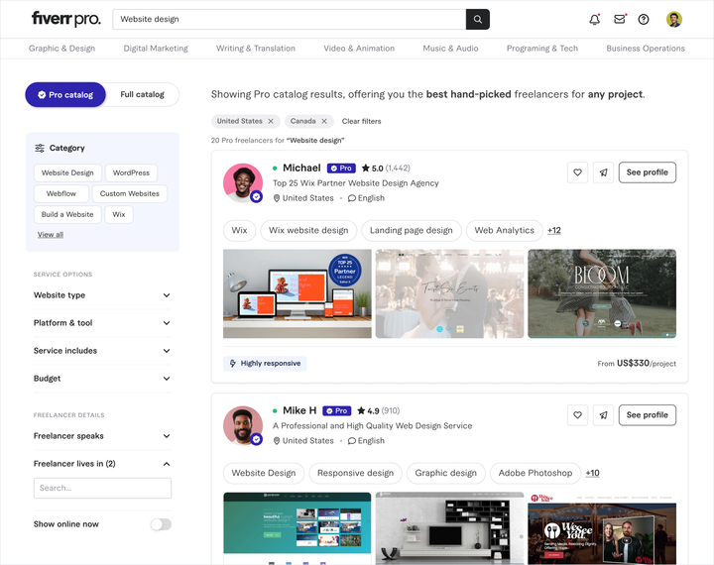
Task: Open the messages envelope icon
Action: click(619, 19)
